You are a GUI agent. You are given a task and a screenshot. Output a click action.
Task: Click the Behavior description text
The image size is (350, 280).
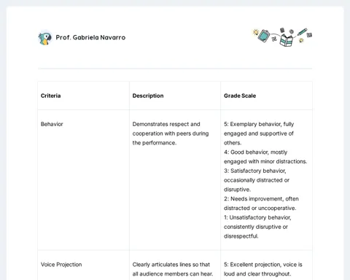tap(171, 133)
